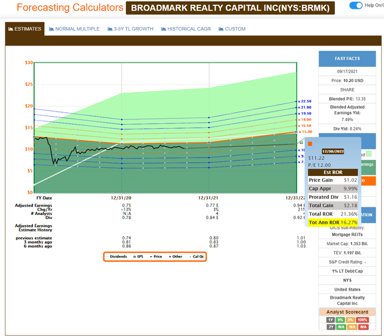Toggle Price line in chart legend
The height and width of the screenshot is (336, 384).
pyautogui.click(x=157, y=257)
